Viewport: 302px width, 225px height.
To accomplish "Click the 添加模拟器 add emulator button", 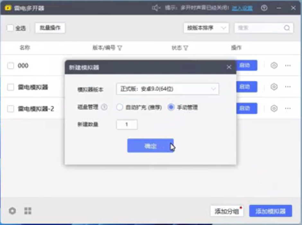I will coord(271,211).
